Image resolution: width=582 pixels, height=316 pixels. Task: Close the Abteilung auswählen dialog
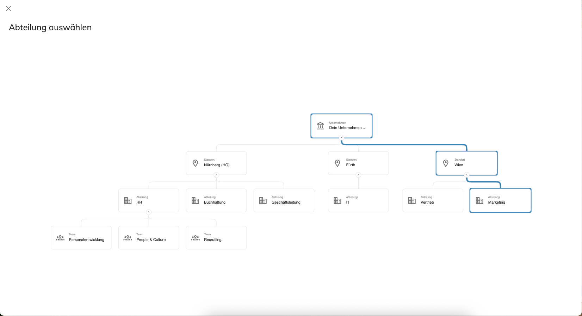pos(8,8)
